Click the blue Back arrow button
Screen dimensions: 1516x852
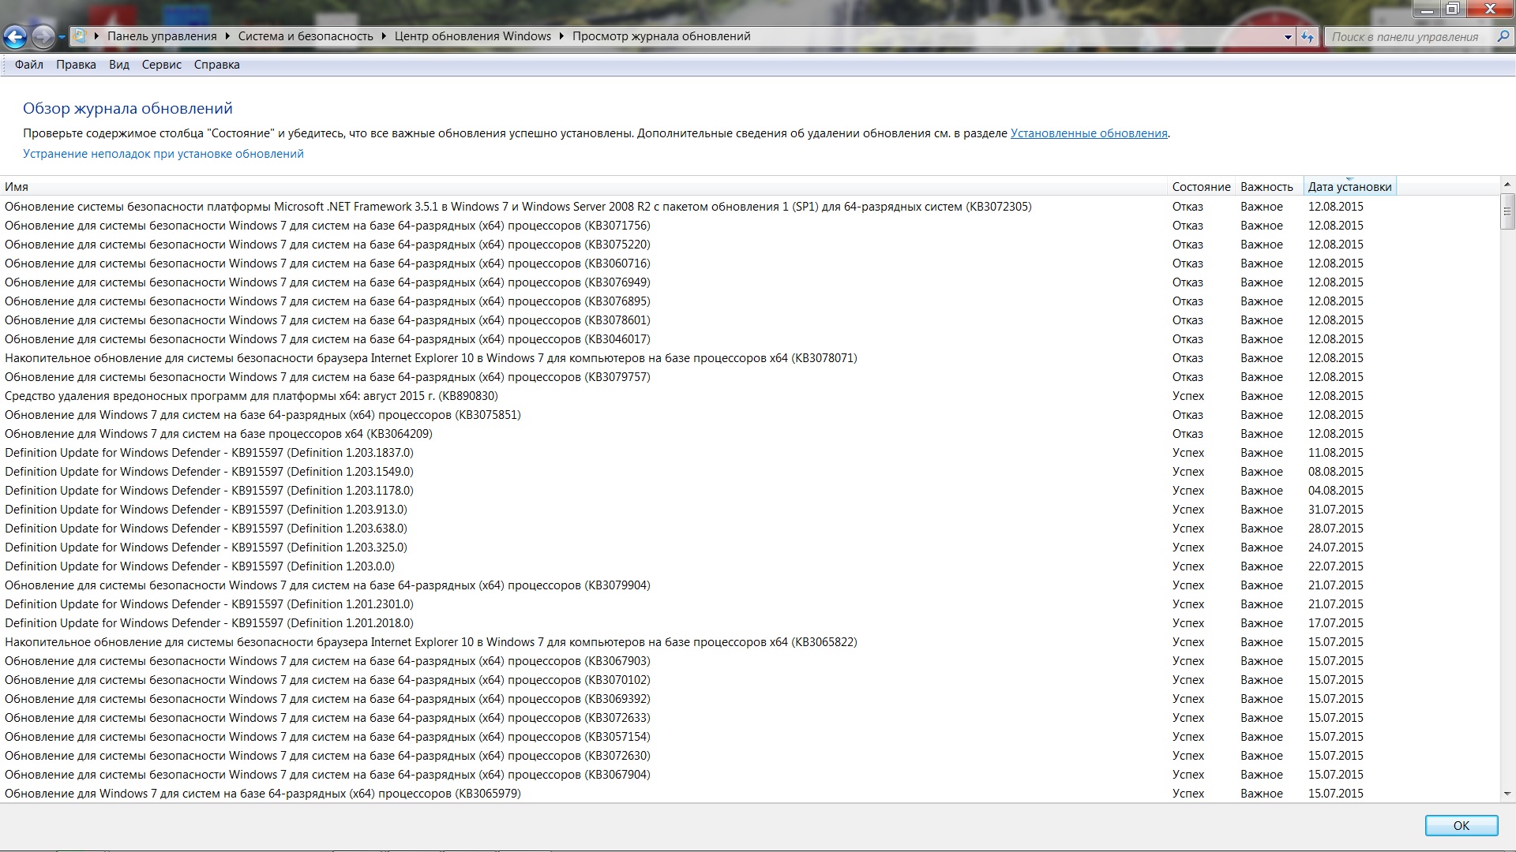click(x=15, y=36)
